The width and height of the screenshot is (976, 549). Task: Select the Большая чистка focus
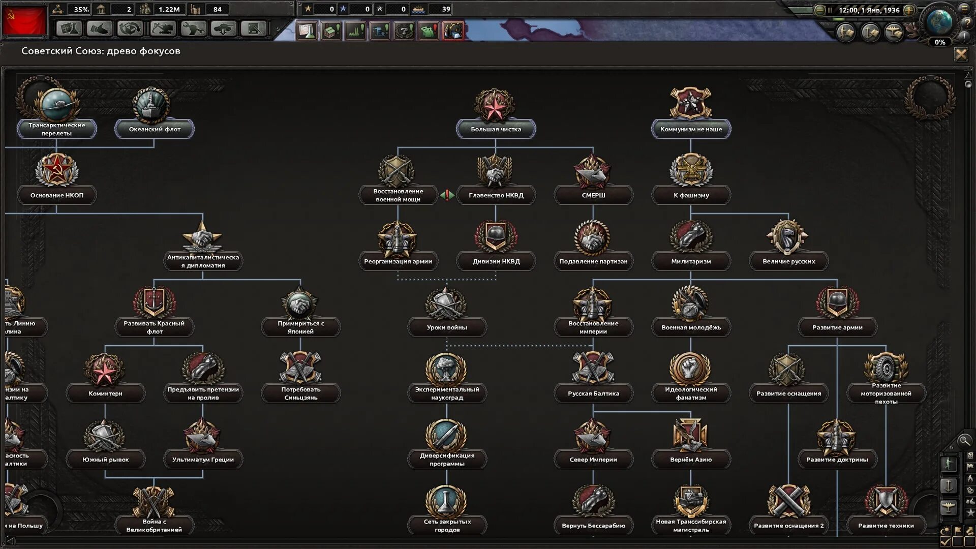coord(495,129)
